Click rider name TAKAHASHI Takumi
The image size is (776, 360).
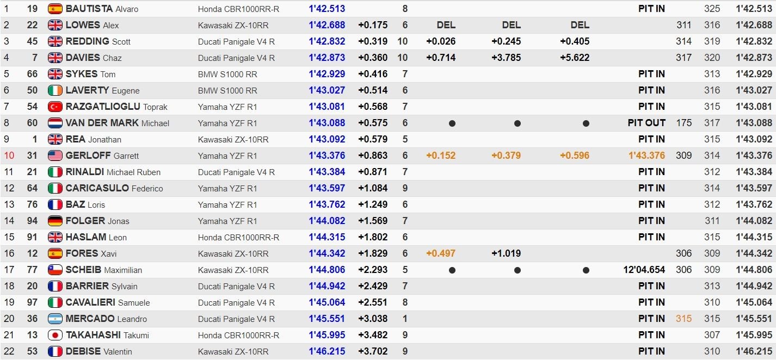107,335
